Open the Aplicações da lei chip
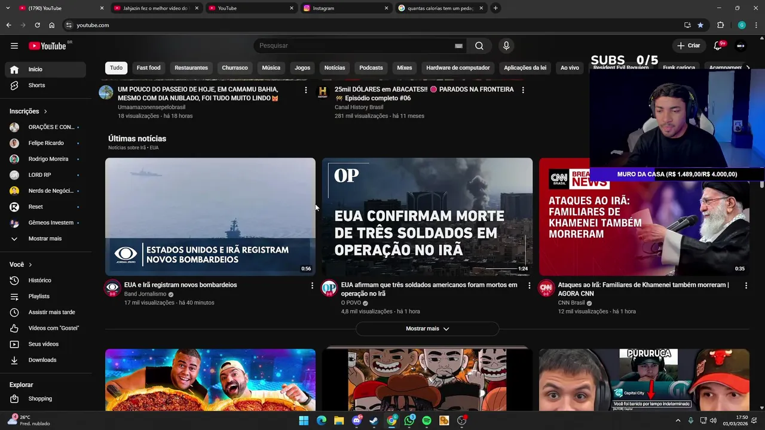Image resolution: width=765 pixels, height=430 pixels. (525, 68)
